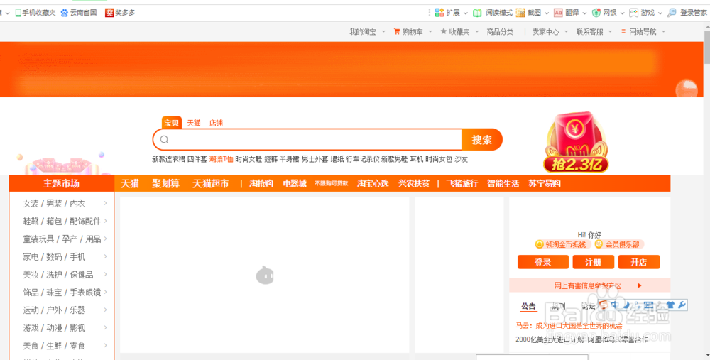Open the 会员俱乐部 member club

point(618,244)
